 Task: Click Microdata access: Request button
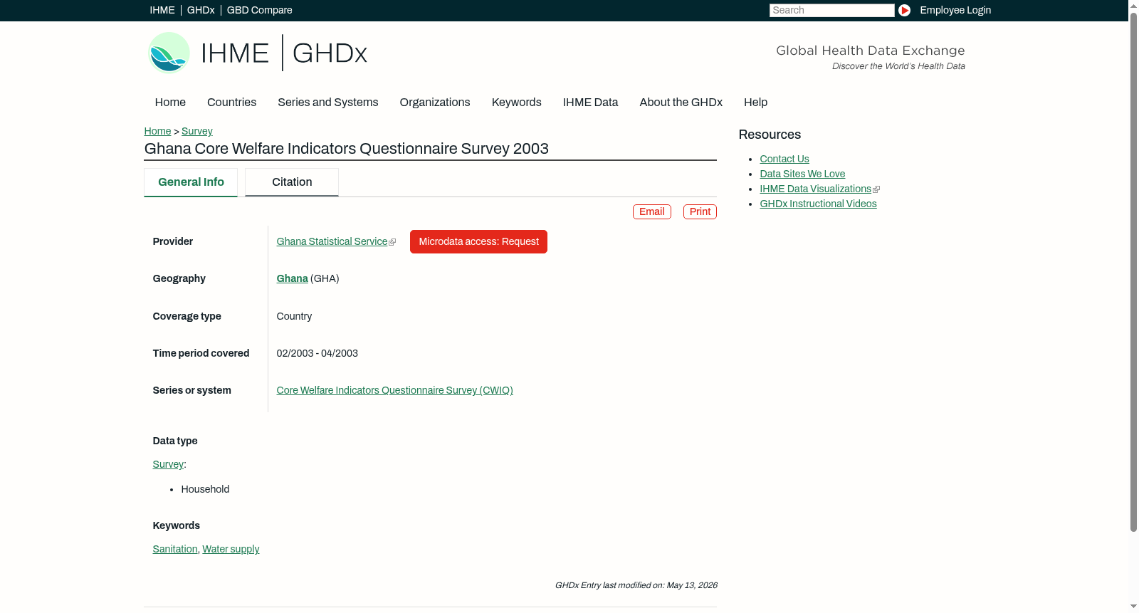[478, 241]
